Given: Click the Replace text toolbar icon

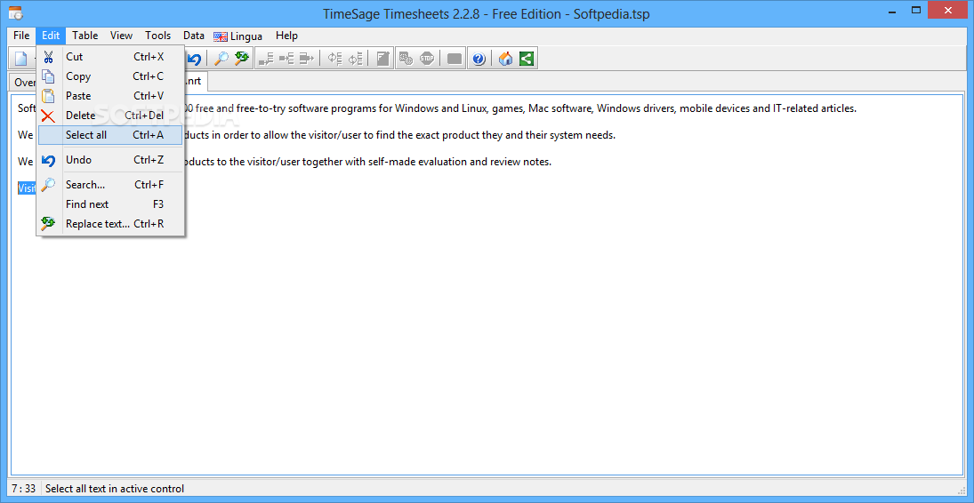Looking at the screenshot, I should (242, 59).
